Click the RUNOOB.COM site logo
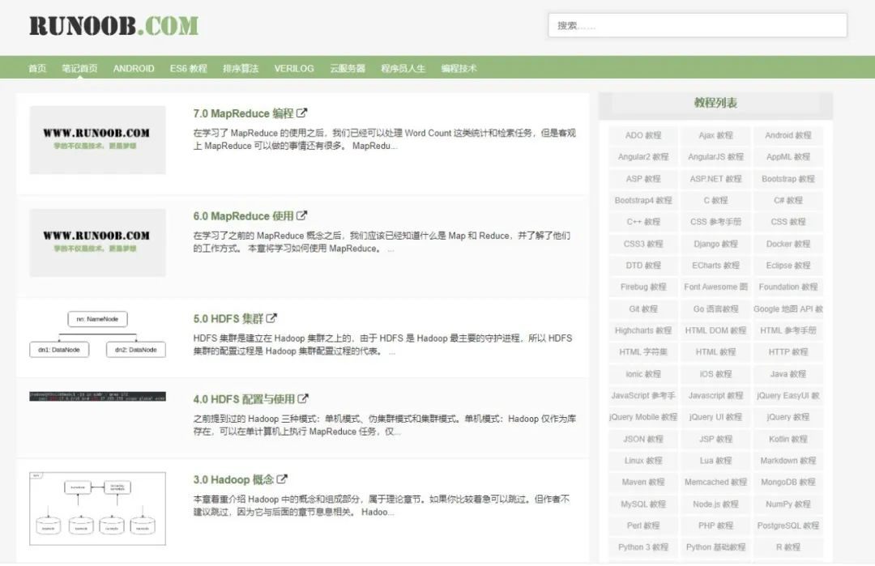Screen dimensions: 875x566 113,26
